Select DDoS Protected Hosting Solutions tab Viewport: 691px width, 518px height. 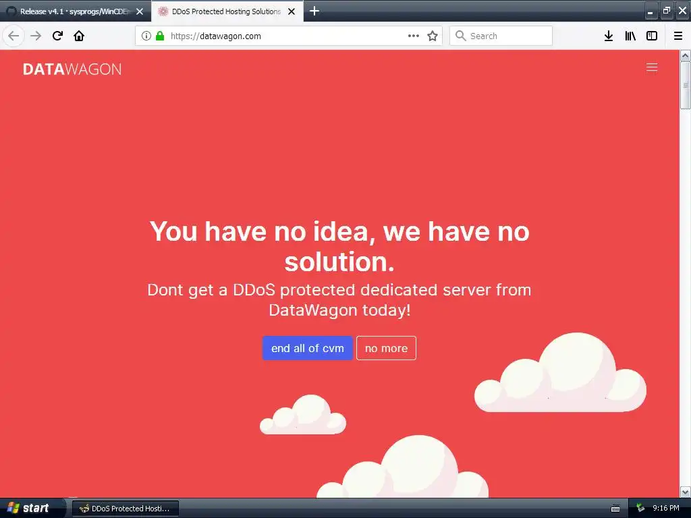point(227,11)
